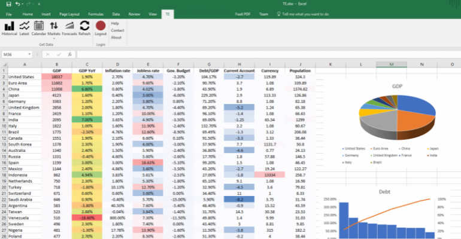Switch to the Page Layout tab
Image resolution: width=461 pixels, height=239 pixels.
[x=69, y=14]
